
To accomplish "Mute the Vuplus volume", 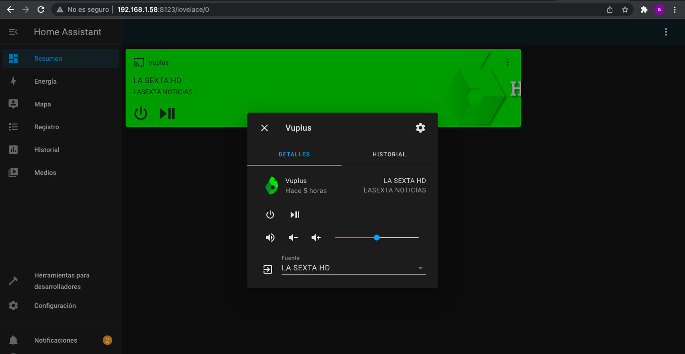I will (x=270, y=238).
